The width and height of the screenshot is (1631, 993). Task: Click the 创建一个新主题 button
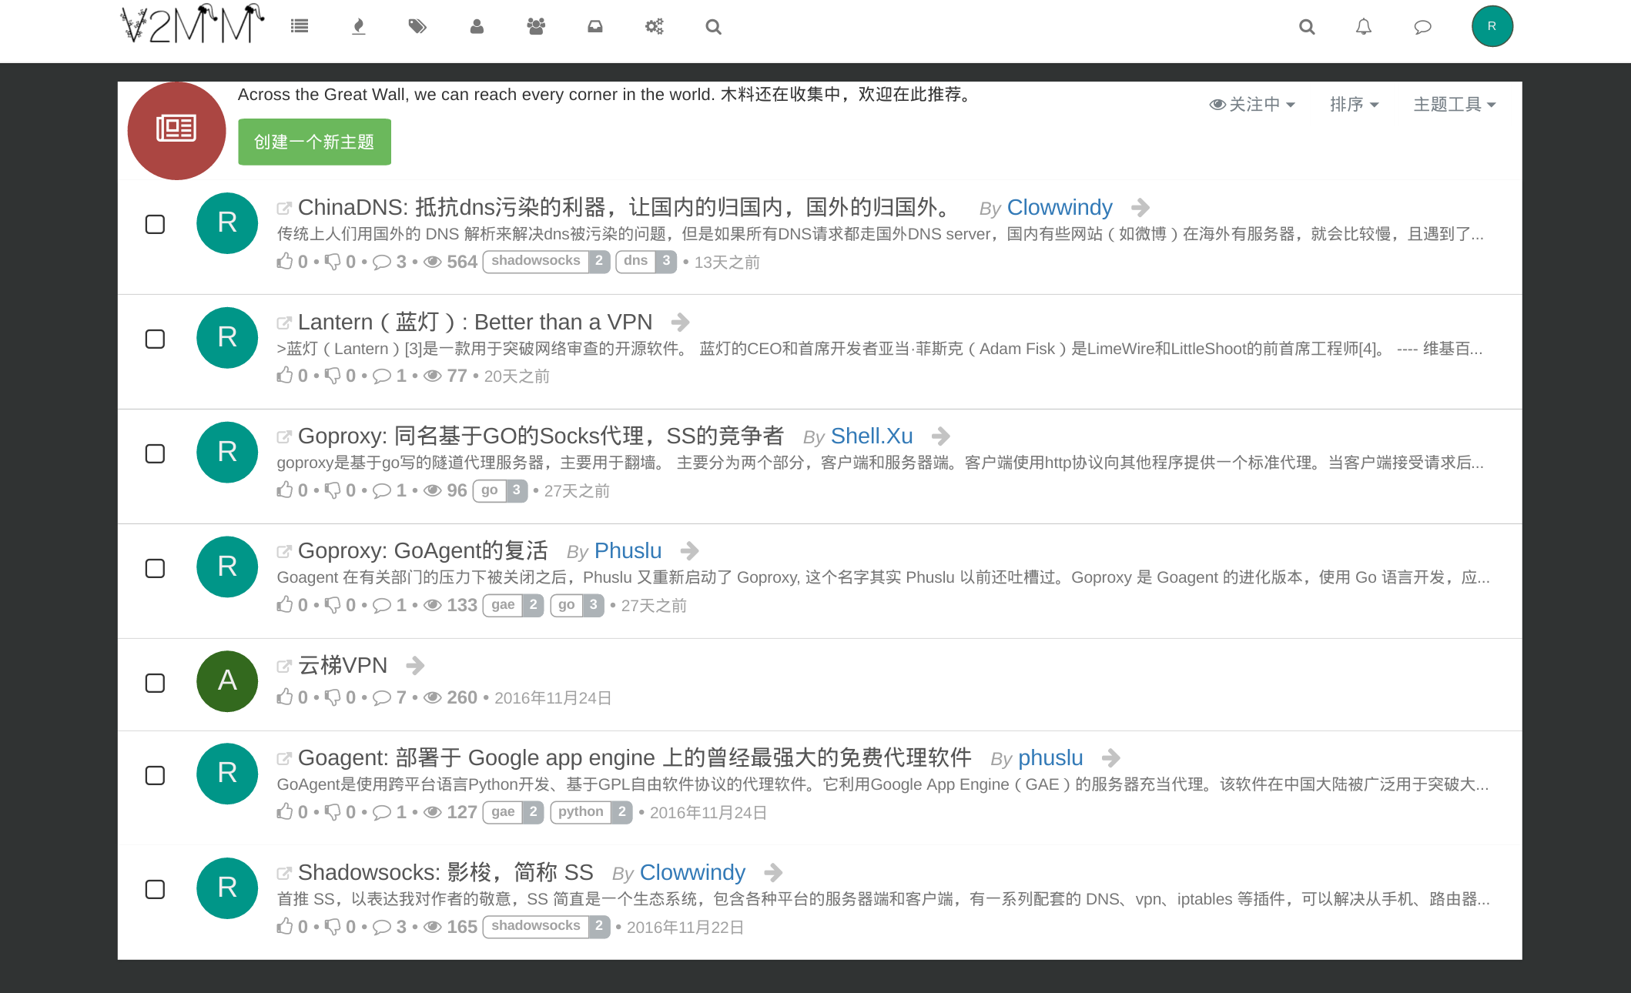click(x=314, y=142)
